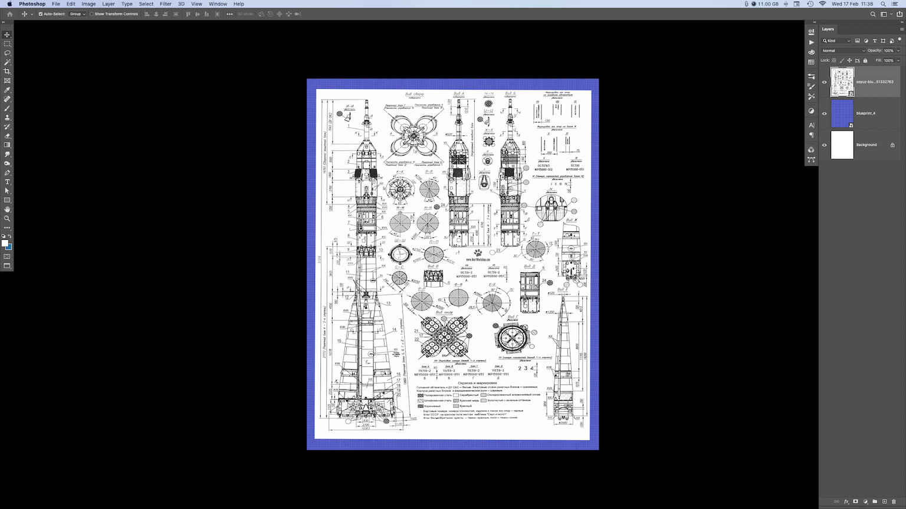This screenshot has height=509, width=906.
Task: Select the History Brush tool
Action: tap(7, 127)
